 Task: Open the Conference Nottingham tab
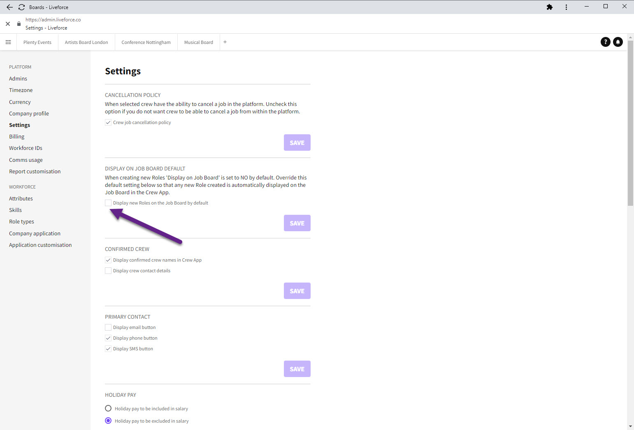146,42
